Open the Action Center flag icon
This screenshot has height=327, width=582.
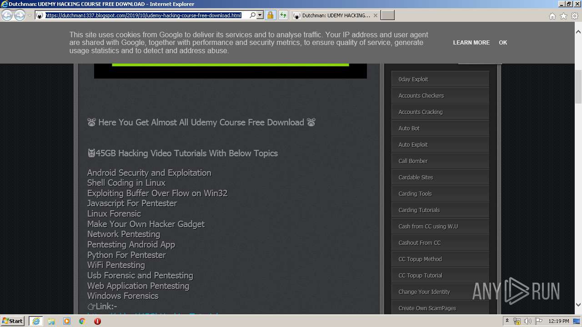(539, 321)
